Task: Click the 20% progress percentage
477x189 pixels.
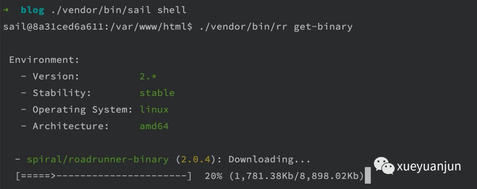Action: (214, 176)
